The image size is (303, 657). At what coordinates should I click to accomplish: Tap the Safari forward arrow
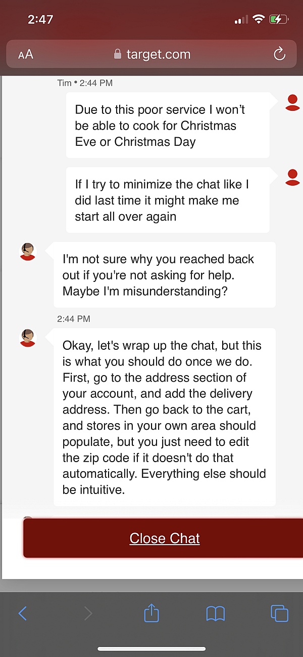point(88,614)
